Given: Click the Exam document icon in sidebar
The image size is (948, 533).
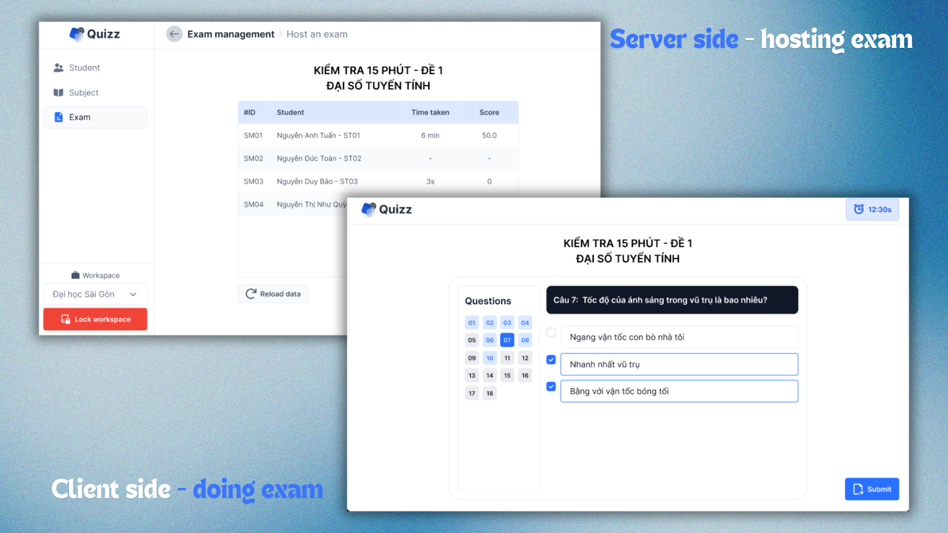Looking at the screenshot, I should [58, 117].
